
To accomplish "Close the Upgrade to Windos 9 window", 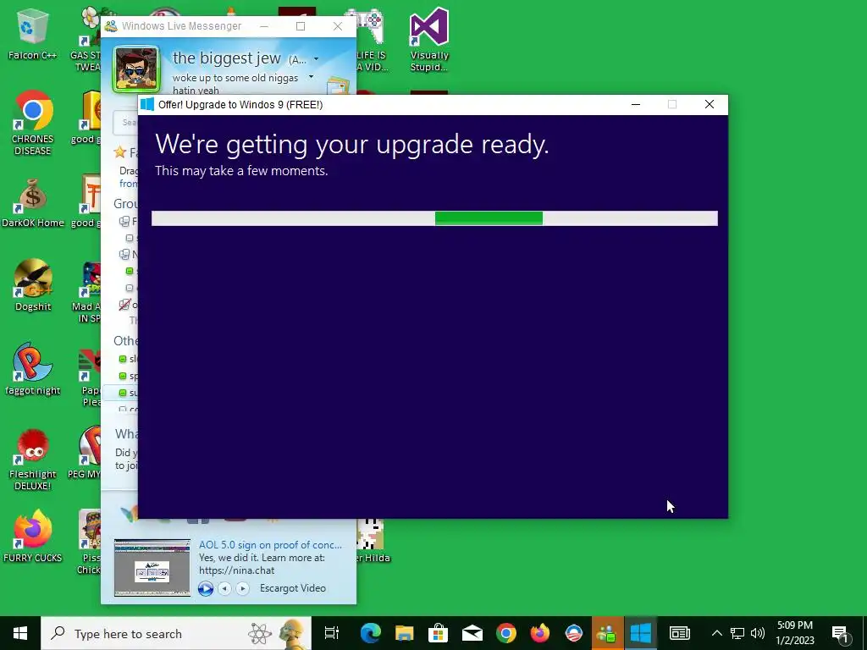I will click(710, 104).
